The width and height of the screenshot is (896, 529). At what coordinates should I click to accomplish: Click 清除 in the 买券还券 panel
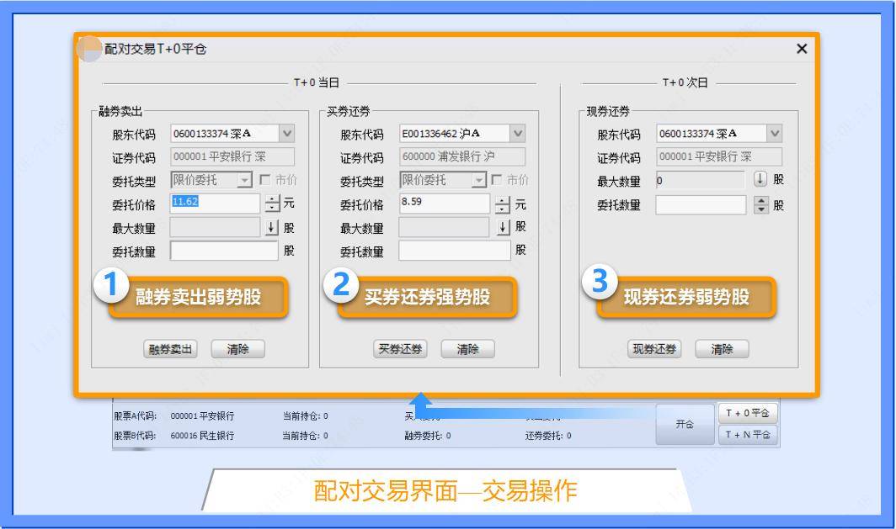[467, 349]
